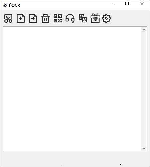This screenshot has height=167, width=150.
Task: Click the headset read-aloud icon
Action: coord(70,19)
